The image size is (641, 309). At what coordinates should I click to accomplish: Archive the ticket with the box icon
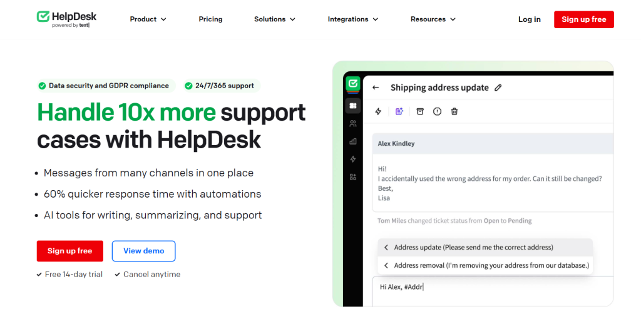click(x=420, y=111)
